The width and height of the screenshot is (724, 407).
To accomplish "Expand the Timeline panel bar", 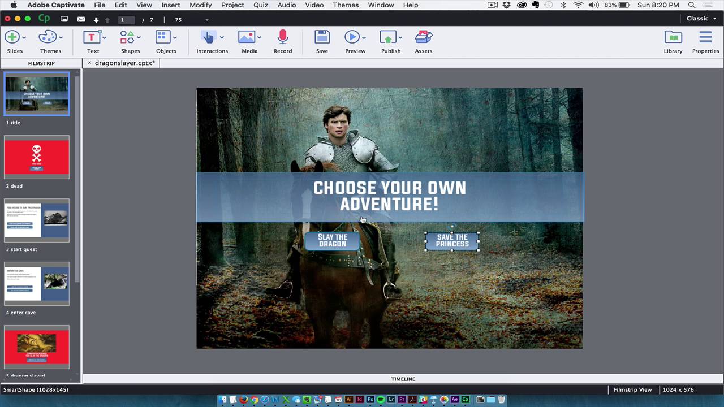I will pos(403,379).
